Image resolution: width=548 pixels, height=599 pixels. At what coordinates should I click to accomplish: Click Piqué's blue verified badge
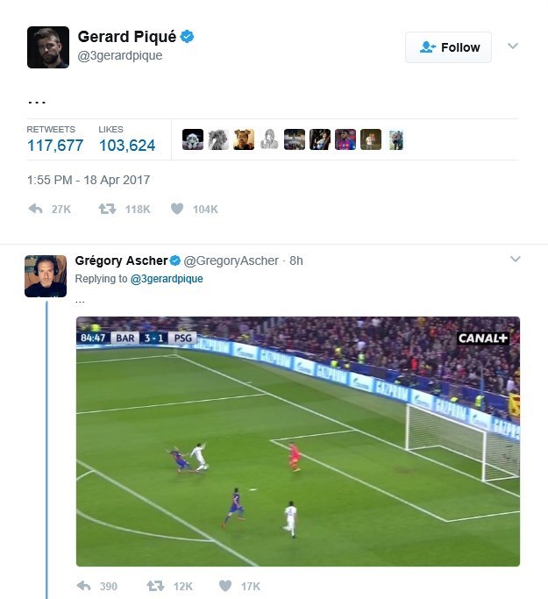187,37
